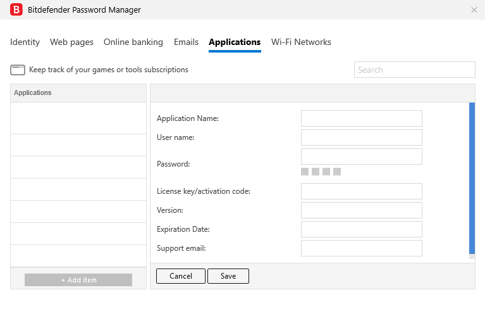Click the card icon beside the subscriptions hint
This screenshot has width=485, height=316.
click(18, 70)
